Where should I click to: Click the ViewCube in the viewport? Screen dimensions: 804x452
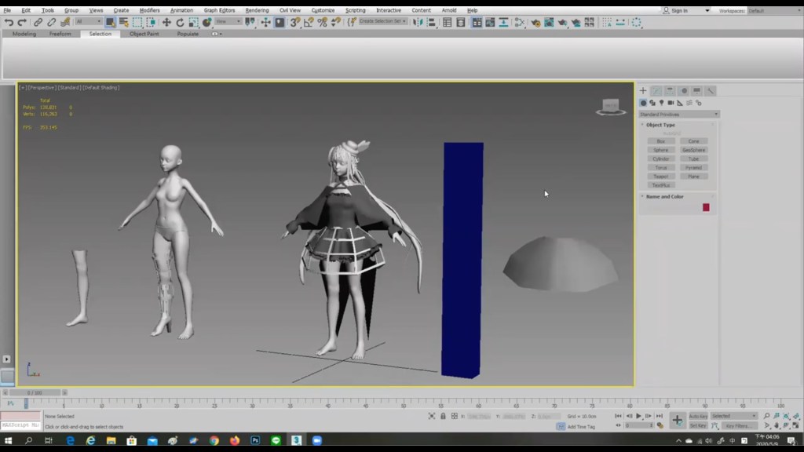610,106
